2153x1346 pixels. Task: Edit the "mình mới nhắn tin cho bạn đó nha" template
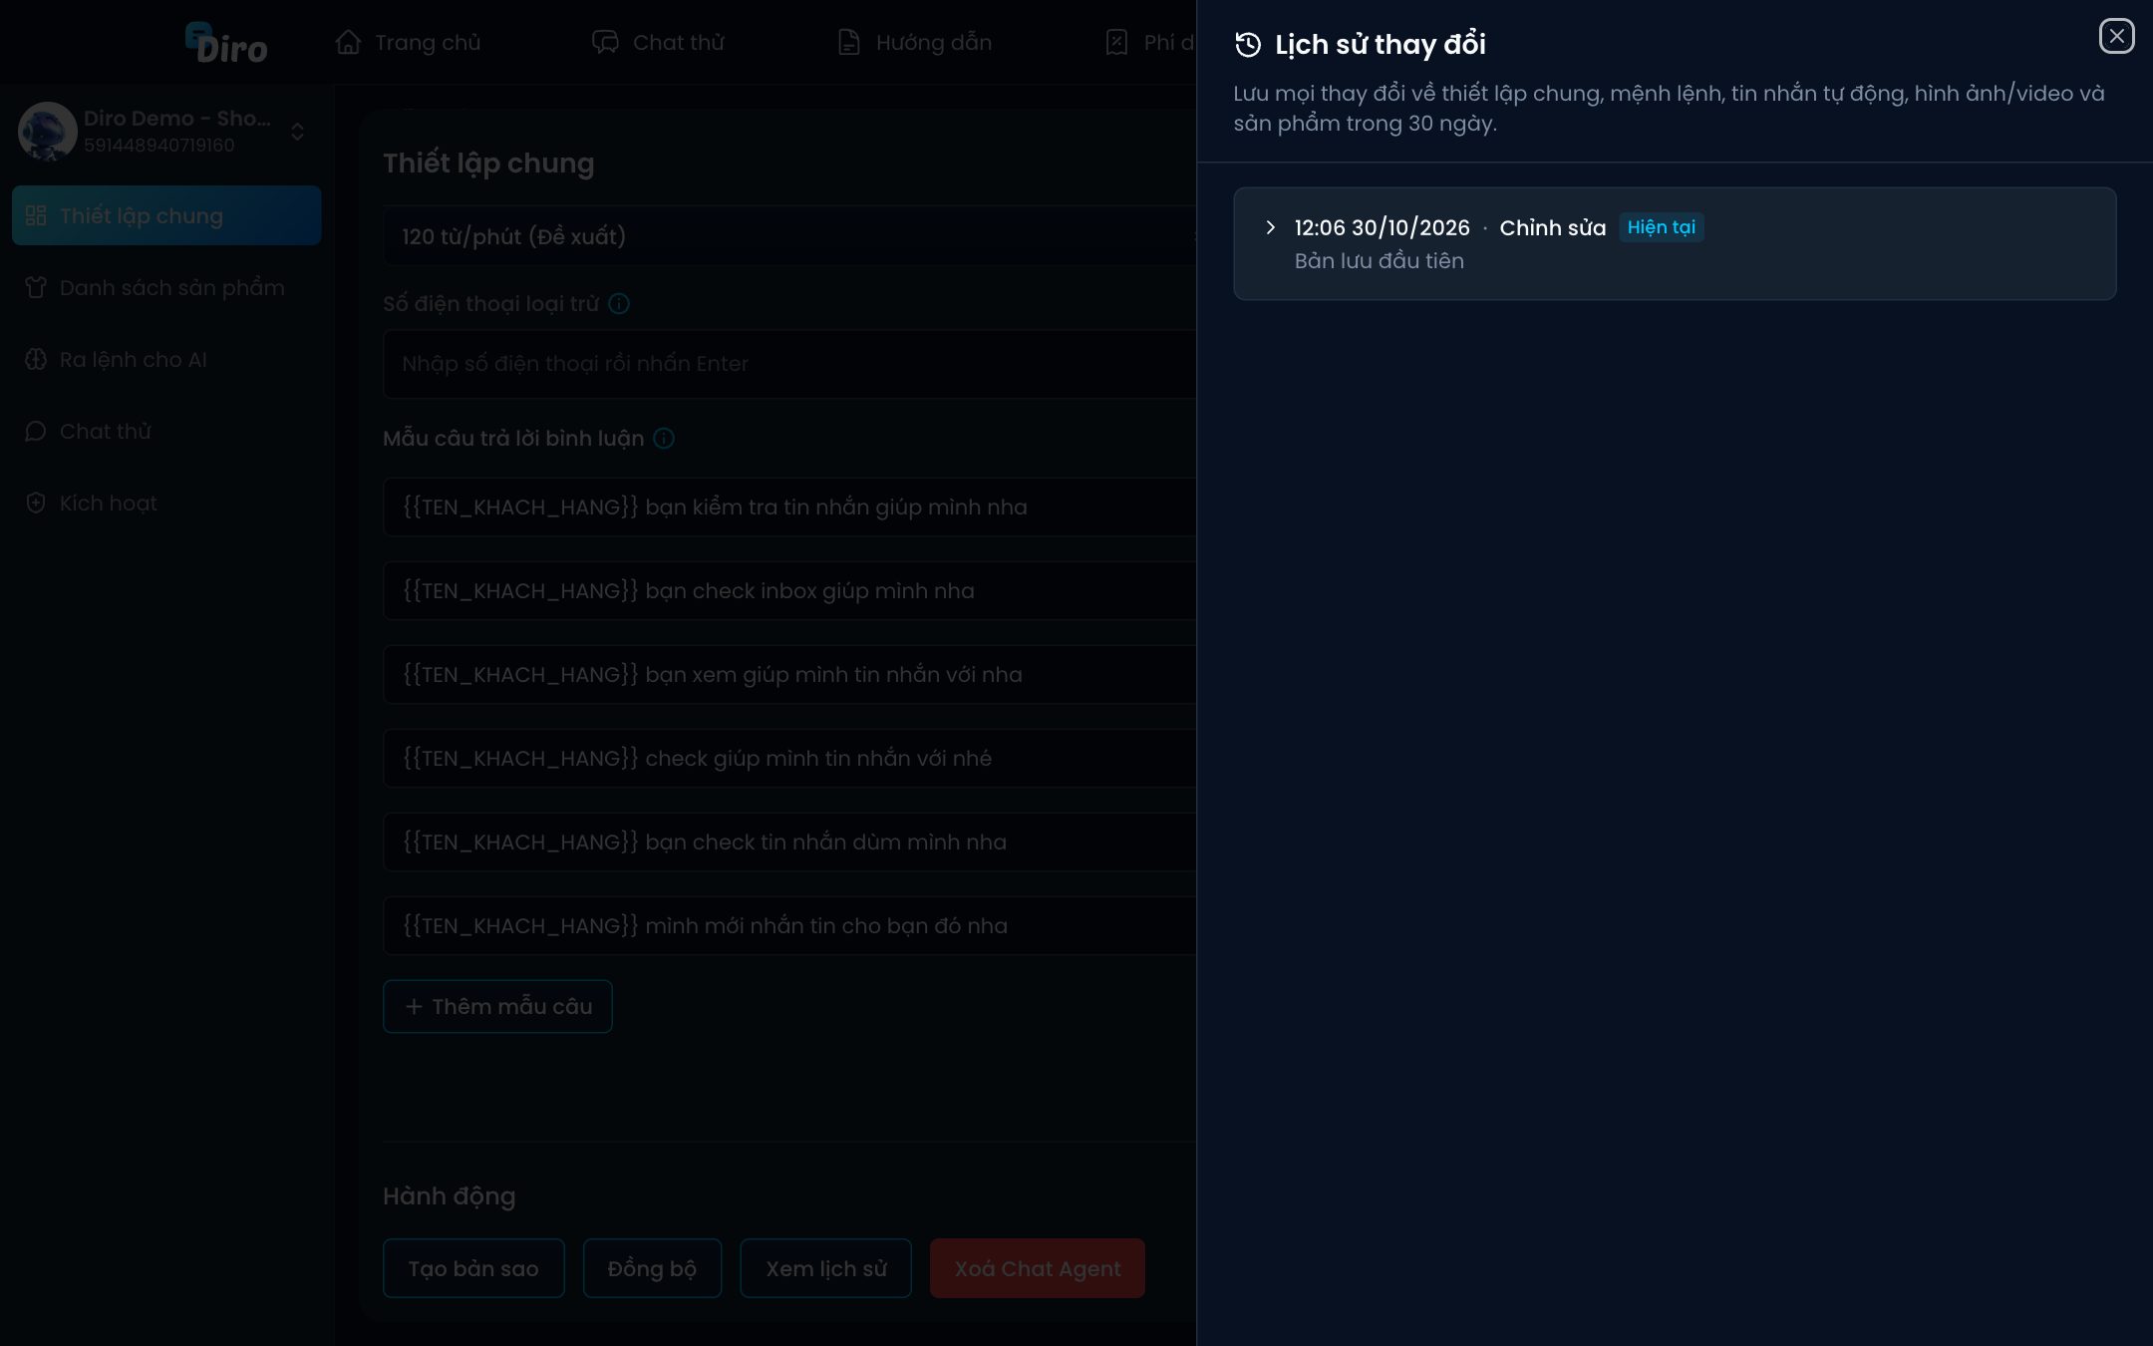tap(789, 925)
